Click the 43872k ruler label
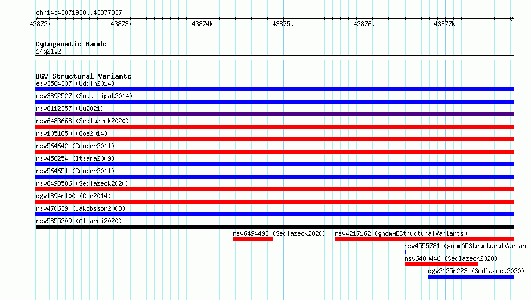Image resolution: width=531 pixels, height=300 pixels. [x=40, y=24]
